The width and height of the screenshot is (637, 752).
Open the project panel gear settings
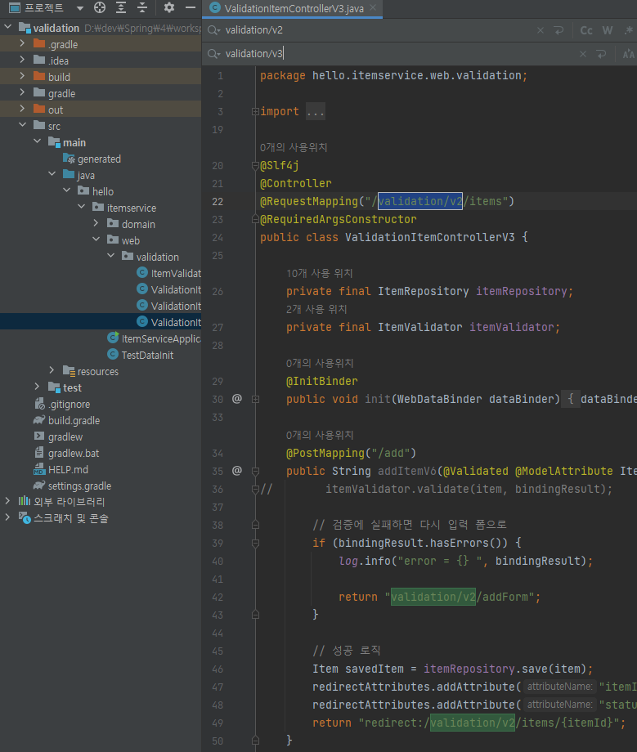click(168, 7)
